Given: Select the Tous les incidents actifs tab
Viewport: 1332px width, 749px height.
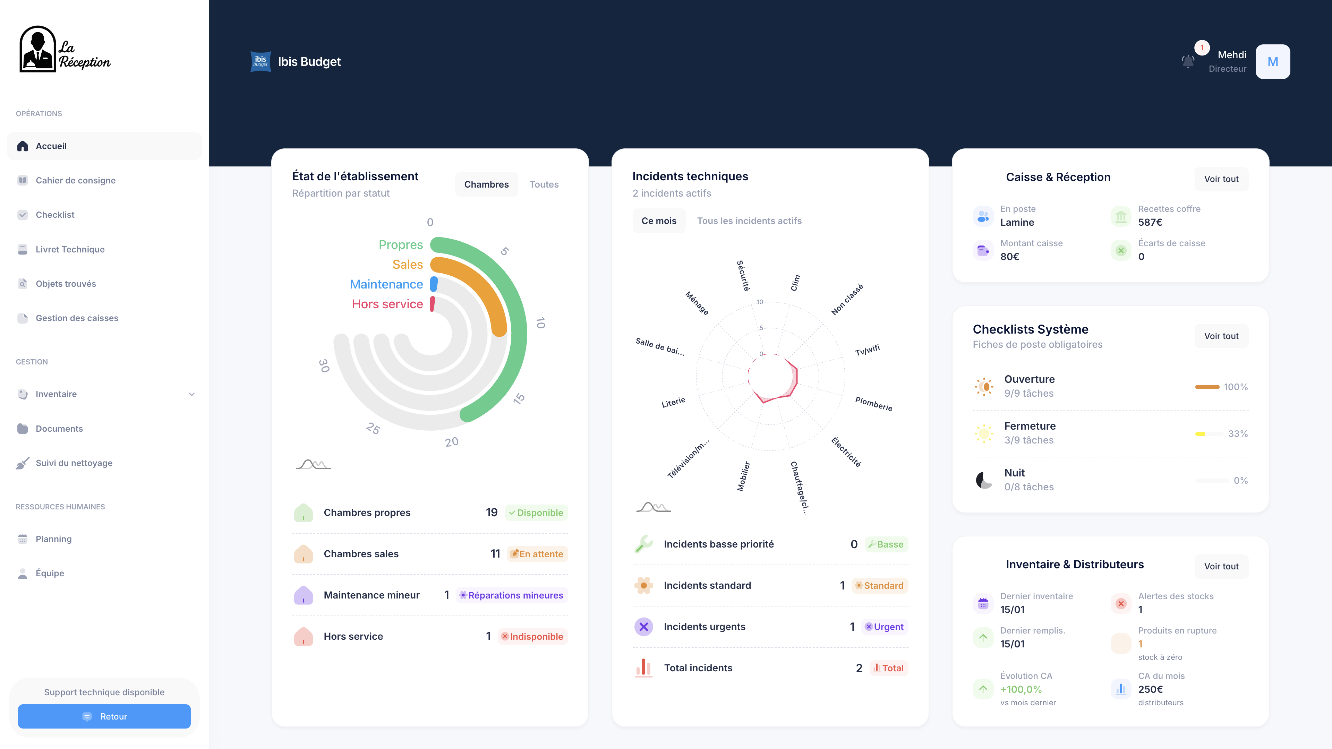Looking at the screenshot, I should pyautogui.click(x=749, y=220).
